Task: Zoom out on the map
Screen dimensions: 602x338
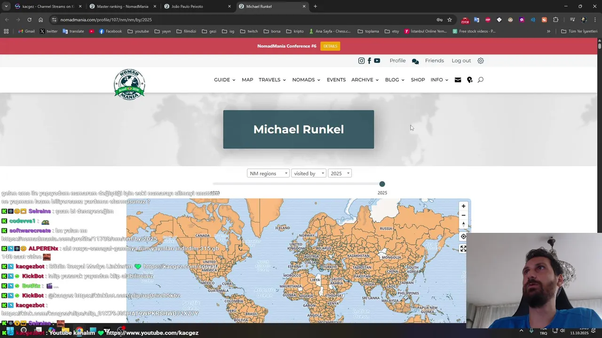Action: tap(463, 215)
